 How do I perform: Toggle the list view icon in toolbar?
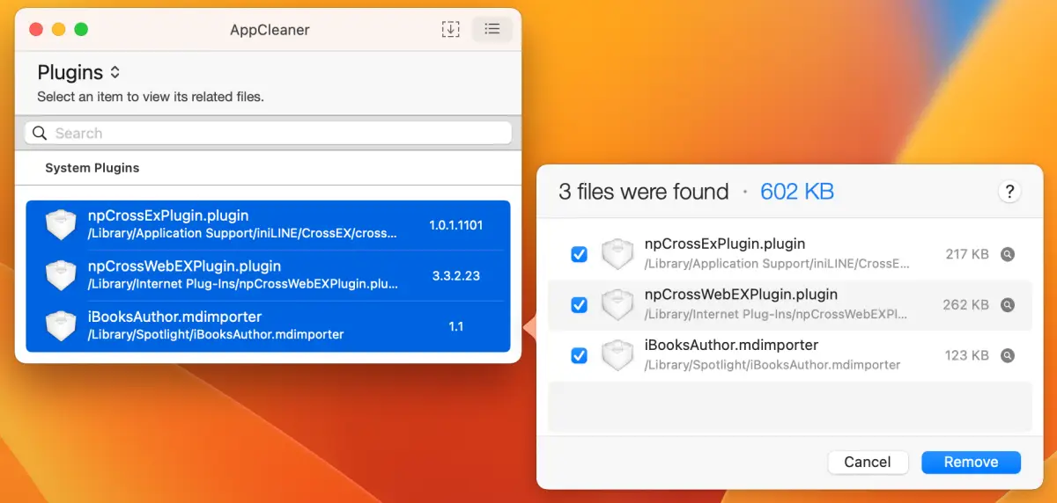point(492,29)
